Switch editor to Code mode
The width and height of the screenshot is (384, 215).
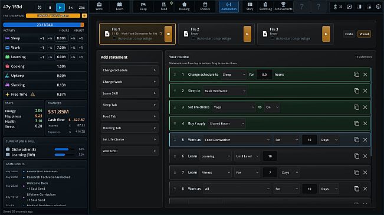point(349,34)
